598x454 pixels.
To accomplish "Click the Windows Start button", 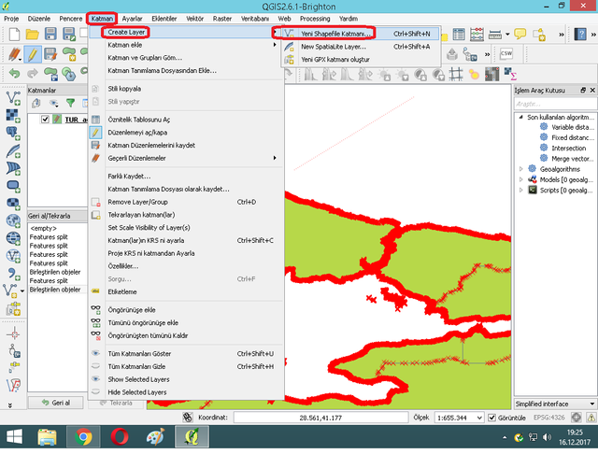I will coord(14,437).
